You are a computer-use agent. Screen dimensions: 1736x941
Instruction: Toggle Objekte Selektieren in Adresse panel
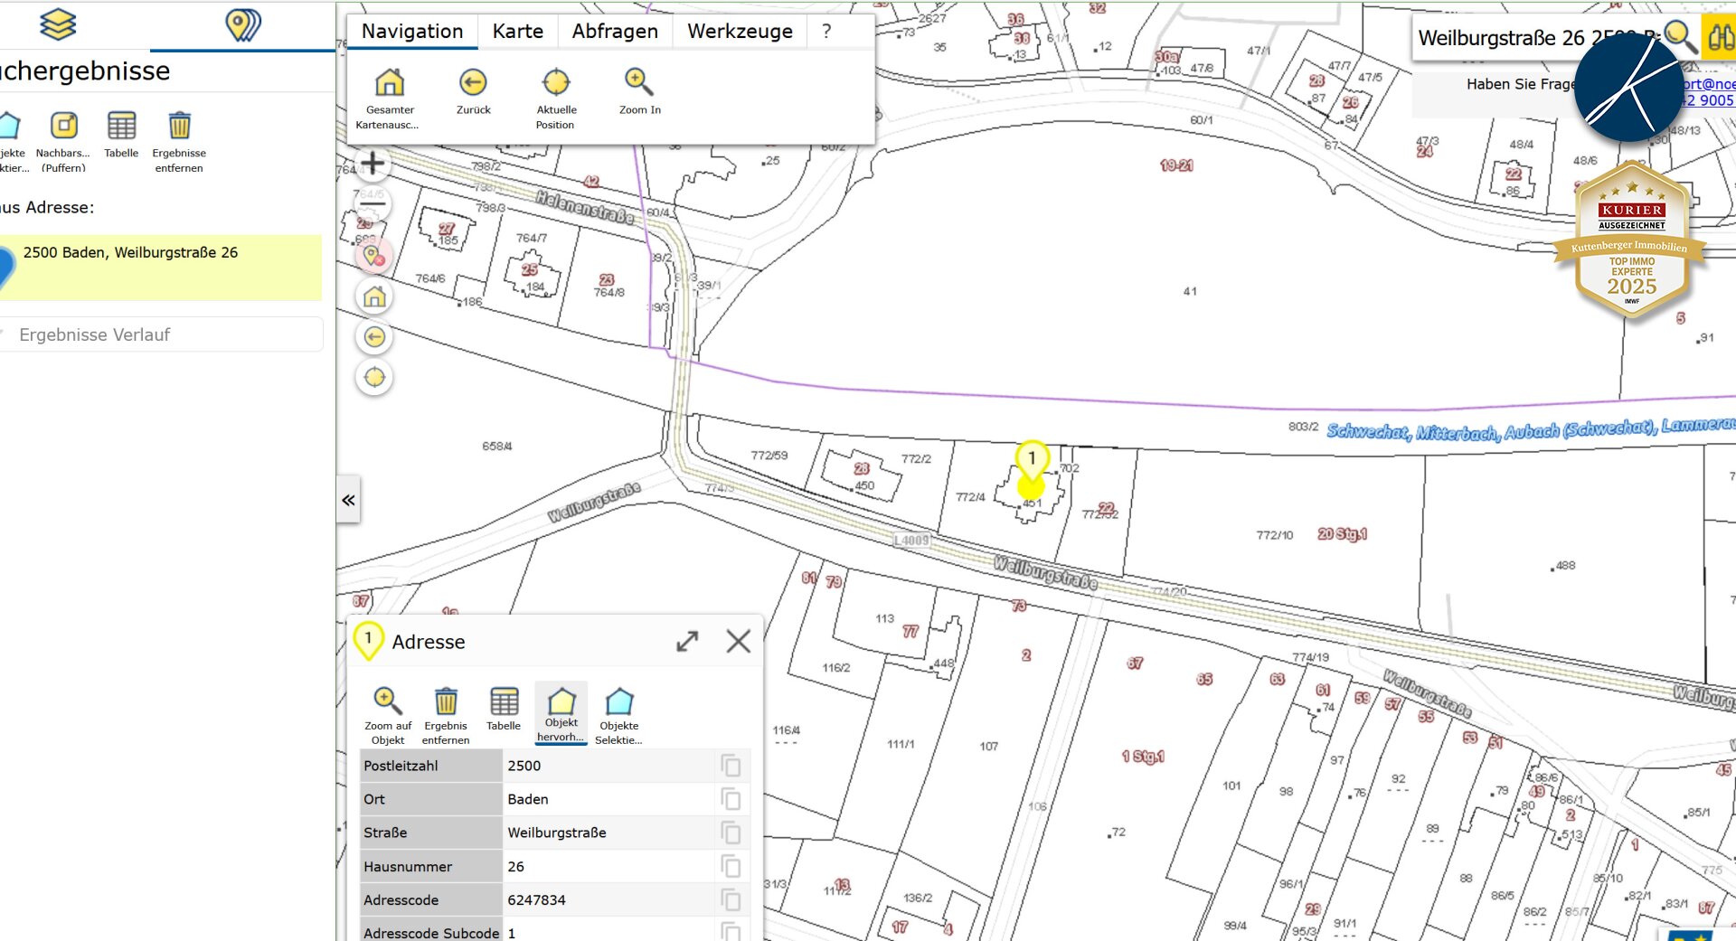[x=618, y=703]
